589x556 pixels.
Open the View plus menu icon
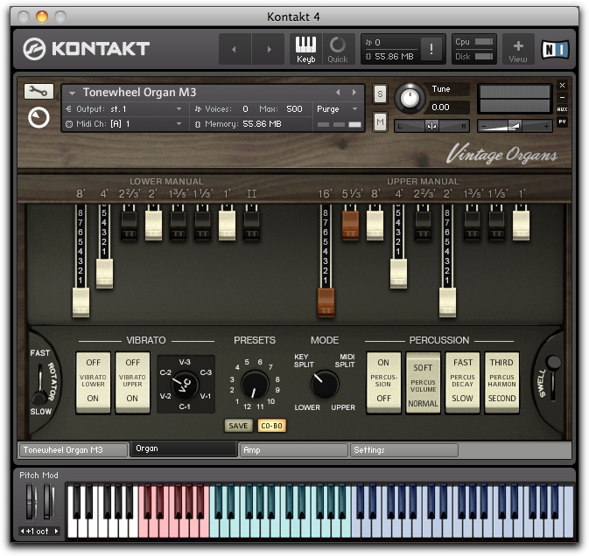pos(518,49)
